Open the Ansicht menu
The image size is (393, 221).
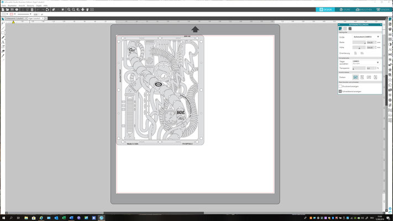tap(22, 6)
